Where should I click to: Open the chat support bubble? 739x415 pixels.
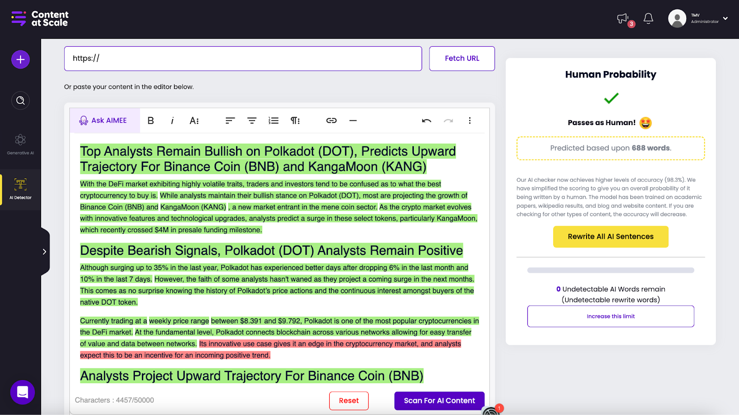[x=23, y=392]
